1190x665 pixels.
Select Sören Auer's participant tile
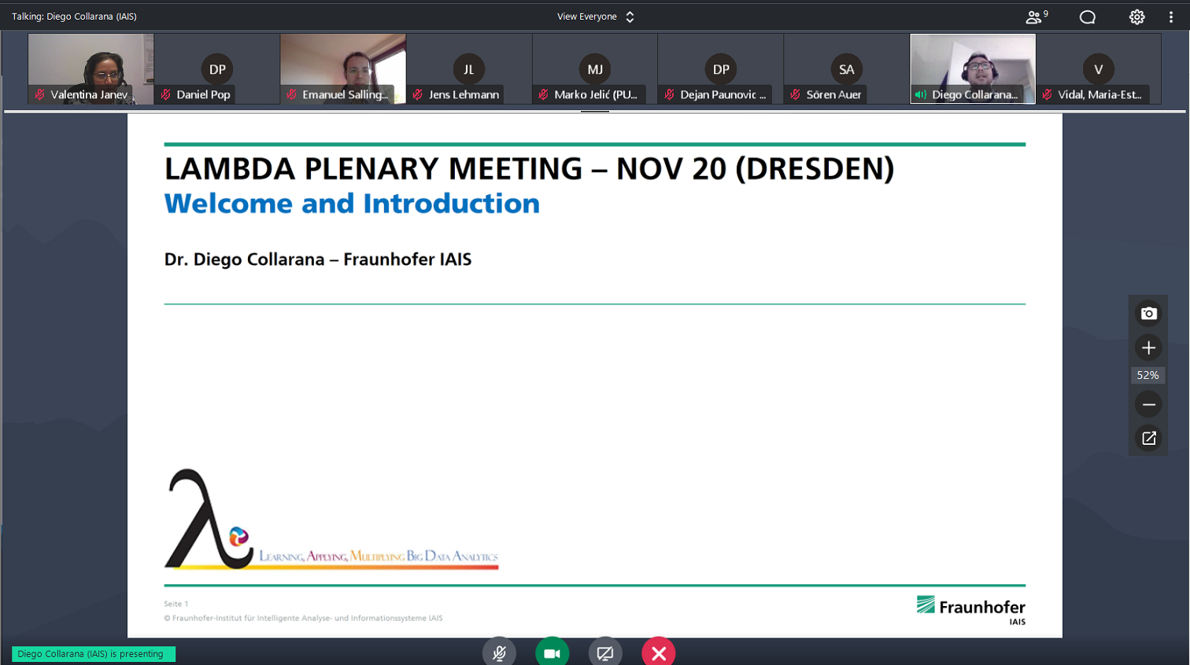(847, 68)
